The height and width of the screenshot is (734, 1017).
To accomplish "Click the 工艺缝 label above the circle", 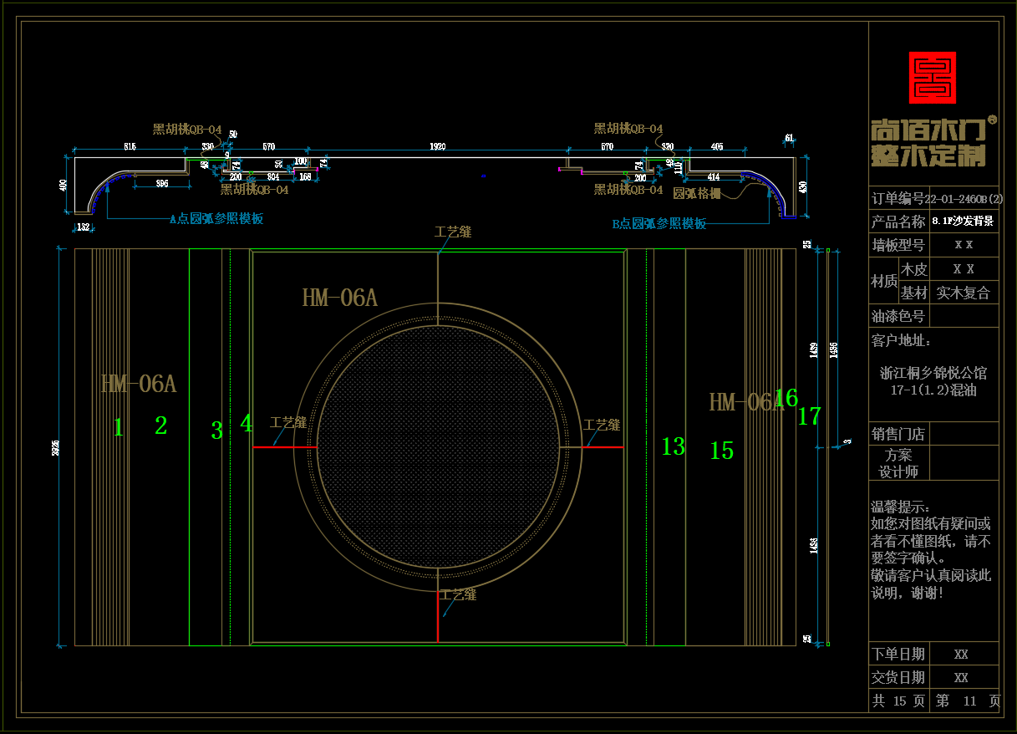I will click(453, 232).
